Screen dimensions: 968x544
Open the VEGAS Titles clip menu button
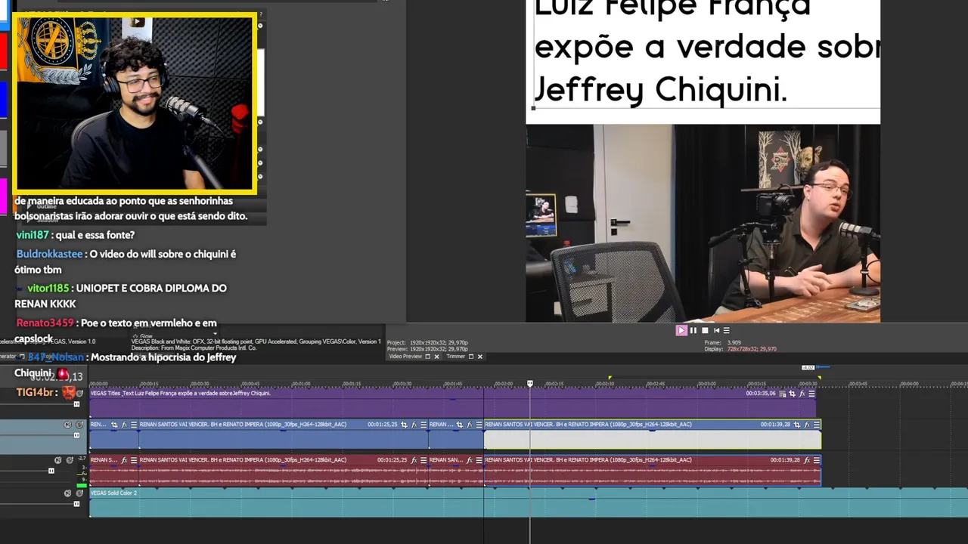811,394
